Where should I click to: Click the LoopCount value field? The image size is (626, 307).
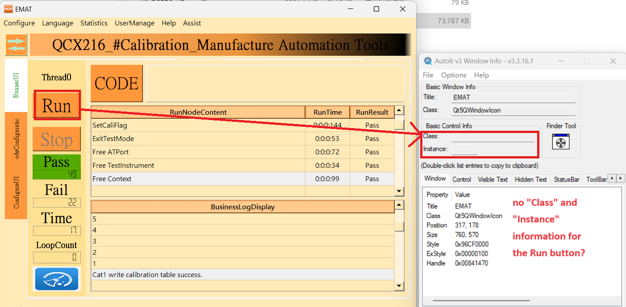click(57, 257)
